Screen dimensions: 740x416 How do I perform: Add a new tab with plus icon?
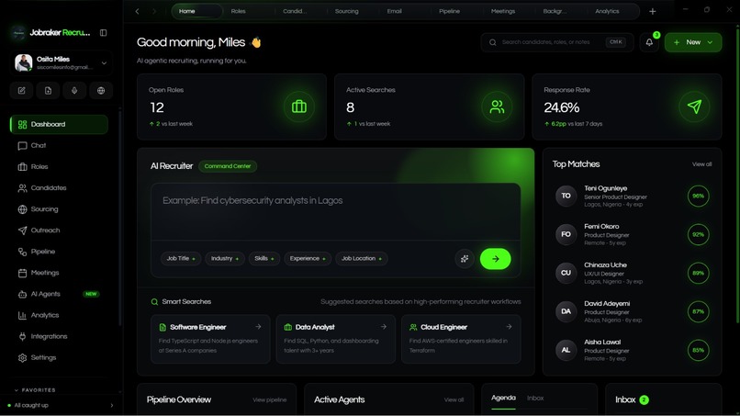(x=652, y=11)
